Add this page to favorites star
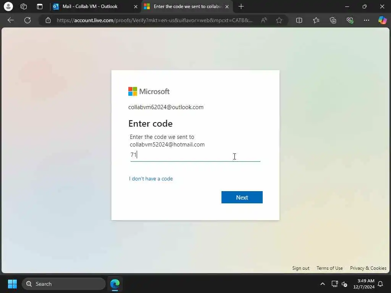The height and width of the screenshot is (293, 391). click(279, 20)
